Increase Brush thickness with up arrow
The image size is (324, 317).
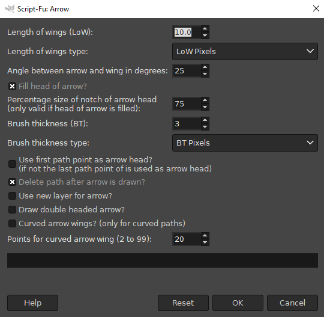(x=205, y=120)
